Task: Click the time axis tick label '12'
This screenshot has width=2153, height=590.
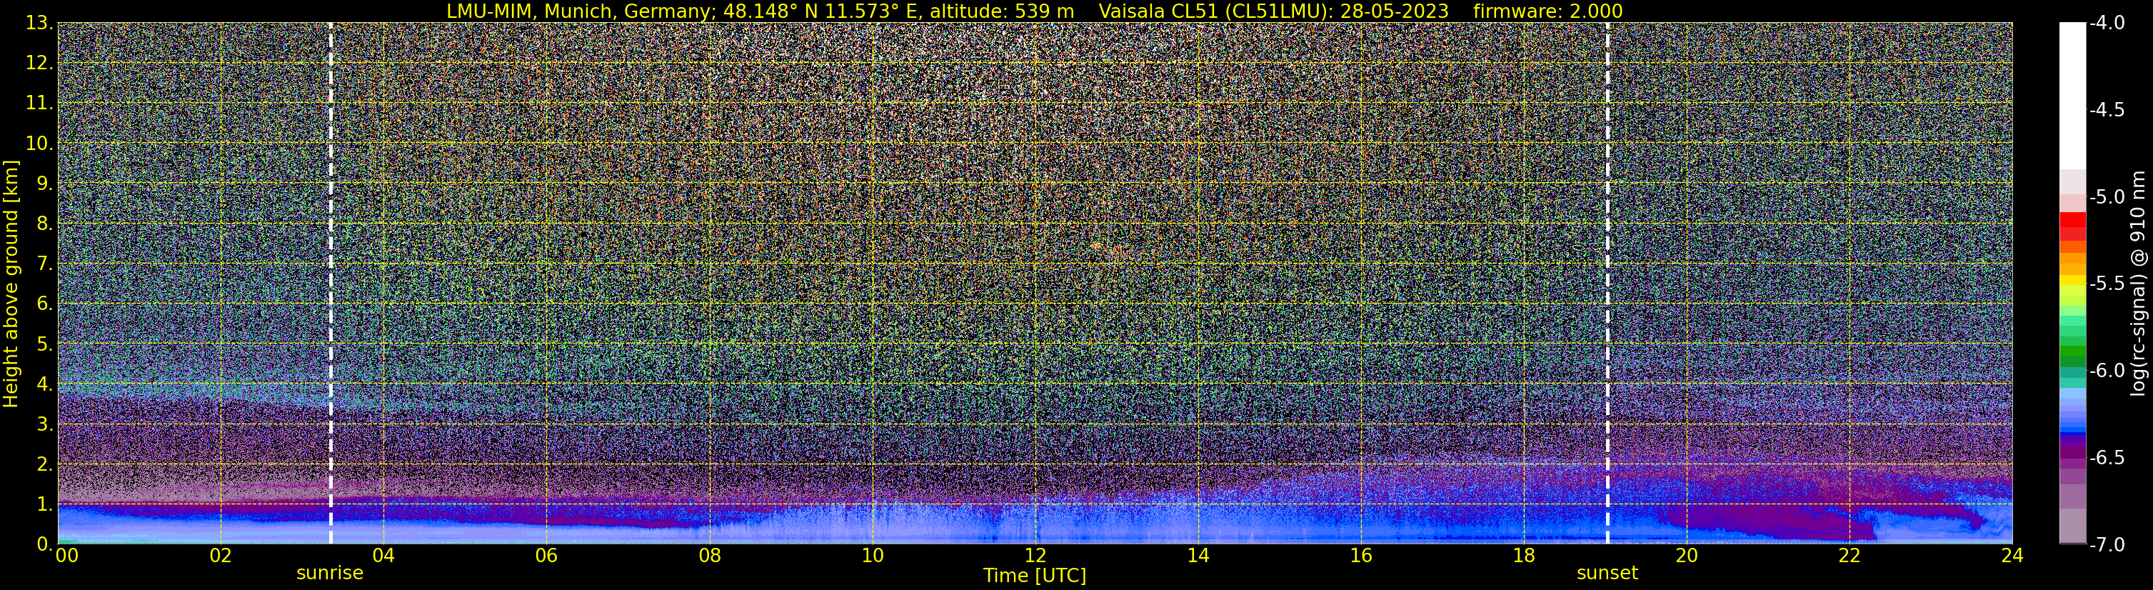Action: click(1035, 556)
